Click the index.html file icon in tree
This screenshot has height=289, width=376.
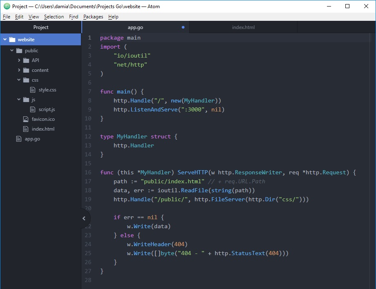point(26,129)
